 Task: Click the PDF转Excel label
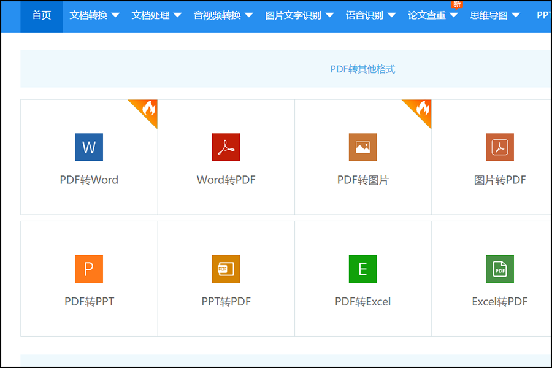[363, 302]
